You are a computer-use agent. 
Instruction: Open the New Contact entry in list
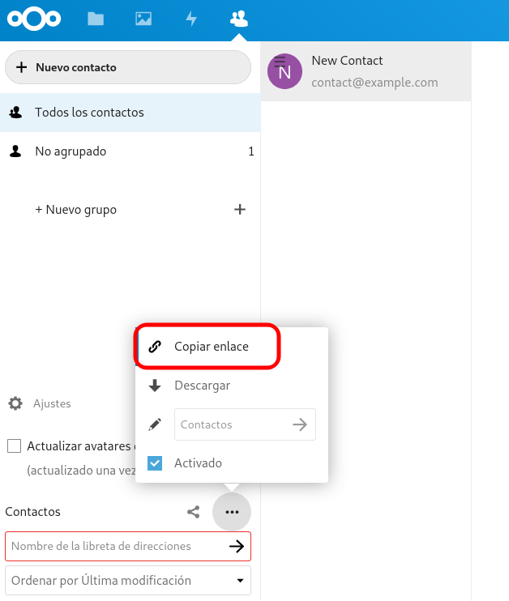click(366, 71)
